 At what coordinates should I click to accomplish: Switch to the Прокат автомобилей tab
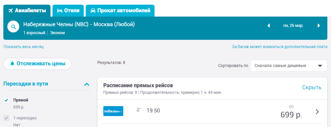point(120,11)
